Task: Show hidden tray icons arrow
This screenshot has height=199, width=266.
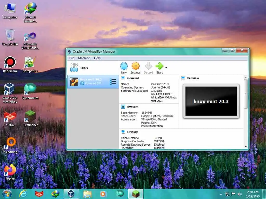Action: [x=221, y=194]
